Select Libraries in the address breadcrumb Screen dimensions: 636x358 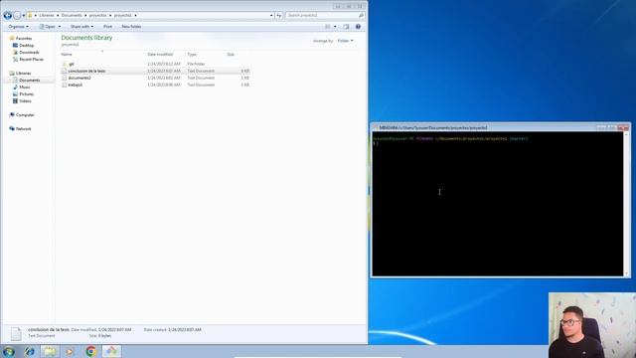47,15
